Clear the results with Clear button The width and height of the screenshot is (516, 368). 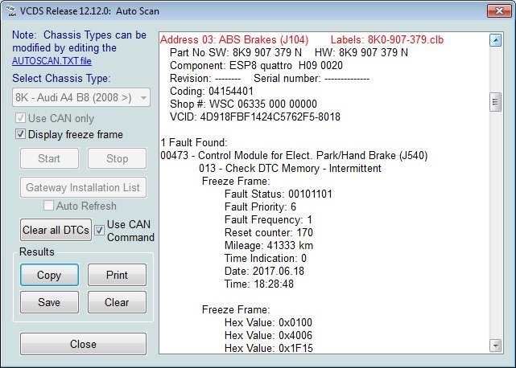117,302
